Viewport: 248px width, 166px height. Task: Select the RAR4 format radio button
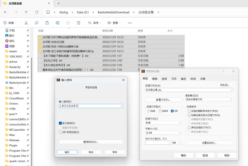click(x=160, y=111)
